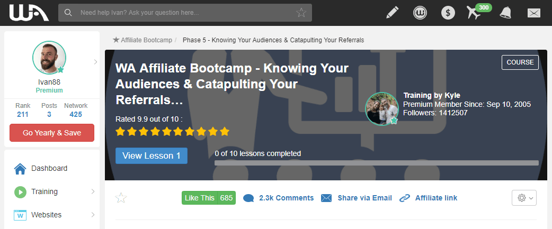Click Affiliate link text
552x229 pixels.
coord(436,198)
